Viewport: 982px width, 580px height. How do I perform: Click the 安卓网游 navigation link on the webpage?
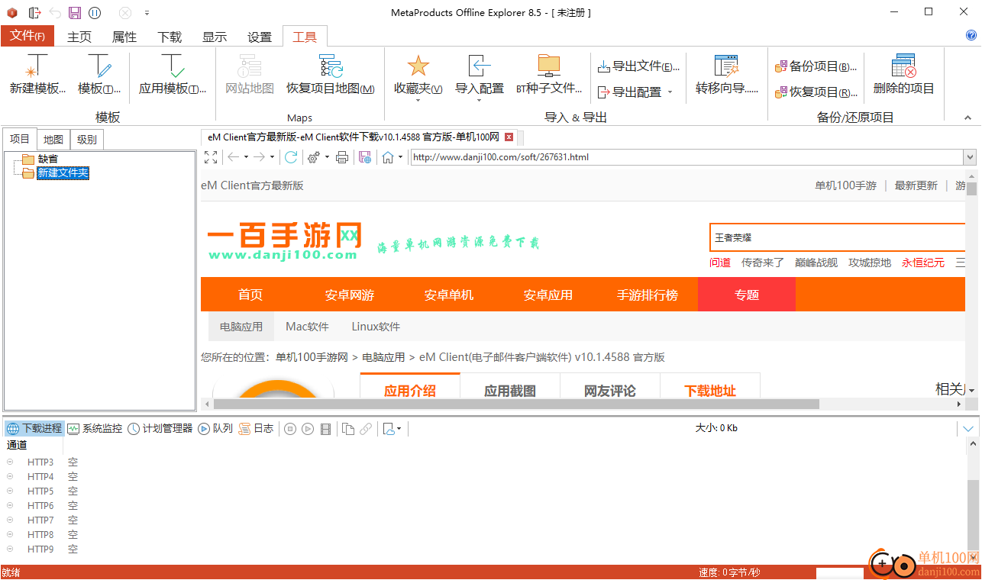pos(350,295)
